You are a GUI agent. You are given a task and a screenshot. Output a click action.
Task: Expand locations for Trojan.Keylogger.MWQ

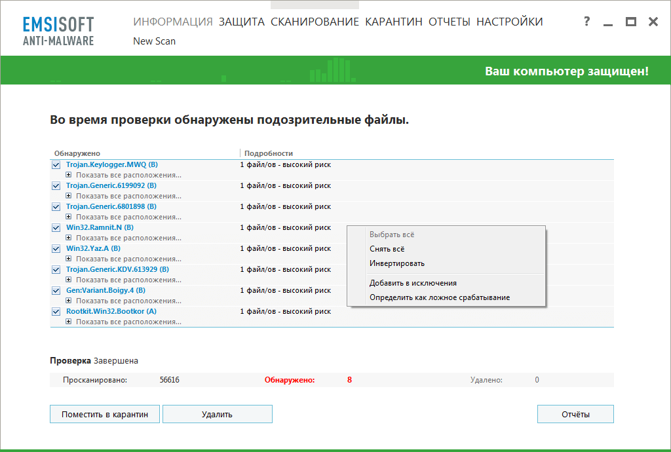(67, 174)
